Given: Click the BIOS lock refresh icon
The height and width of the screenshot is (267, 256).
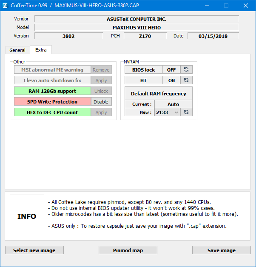Looking at the screenshot, I should coord(186,69).
